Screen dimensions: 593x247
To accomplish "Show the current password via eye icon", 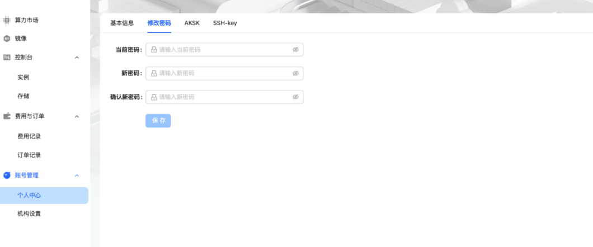I will click(295, 50).
